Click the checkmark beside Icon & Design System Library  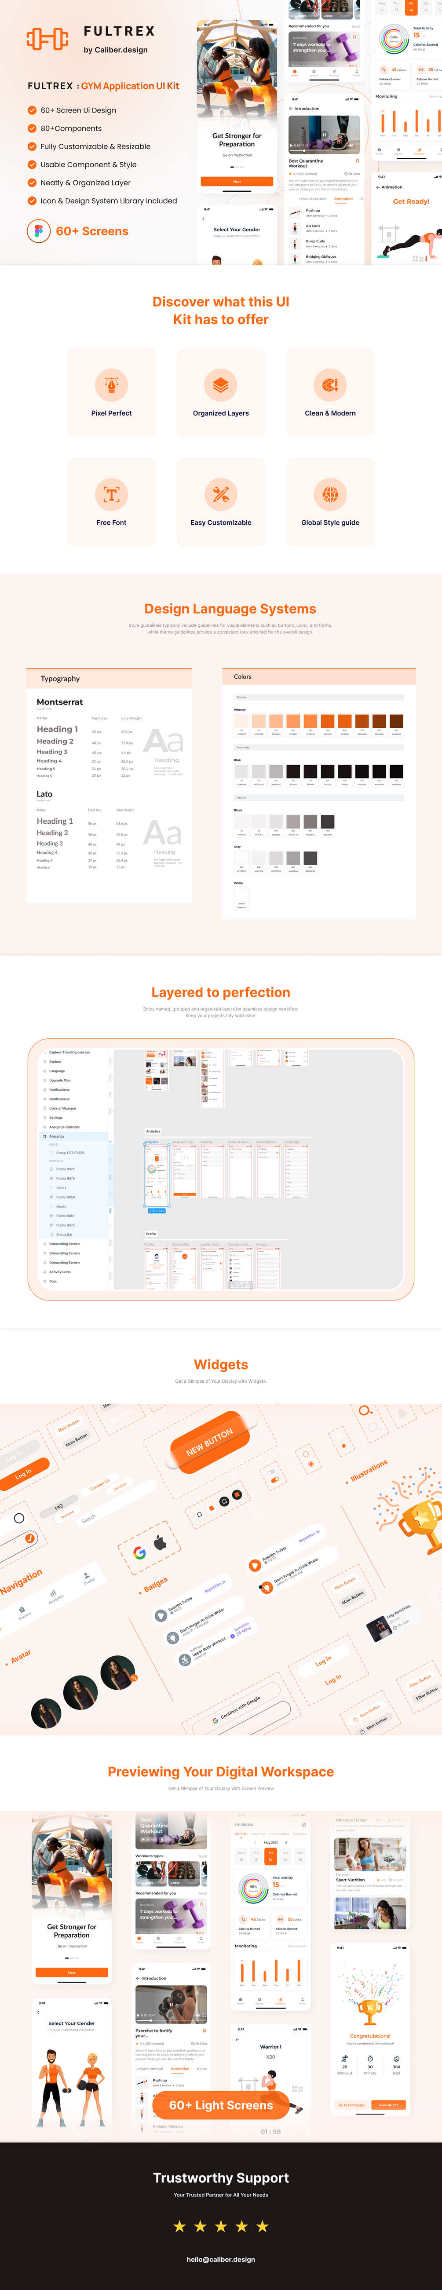[32, 201]
